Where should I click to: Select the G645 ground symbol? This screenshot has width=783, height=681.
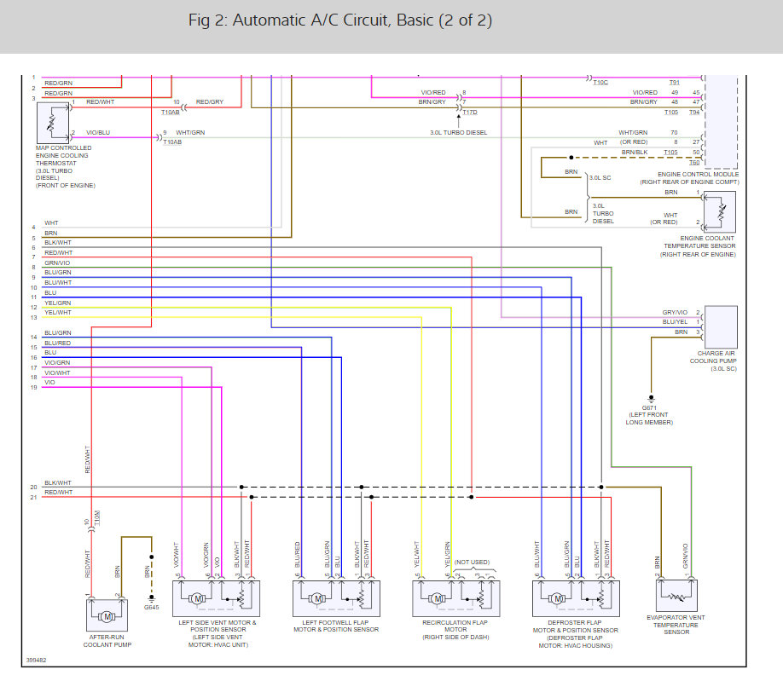pos(151,597)
